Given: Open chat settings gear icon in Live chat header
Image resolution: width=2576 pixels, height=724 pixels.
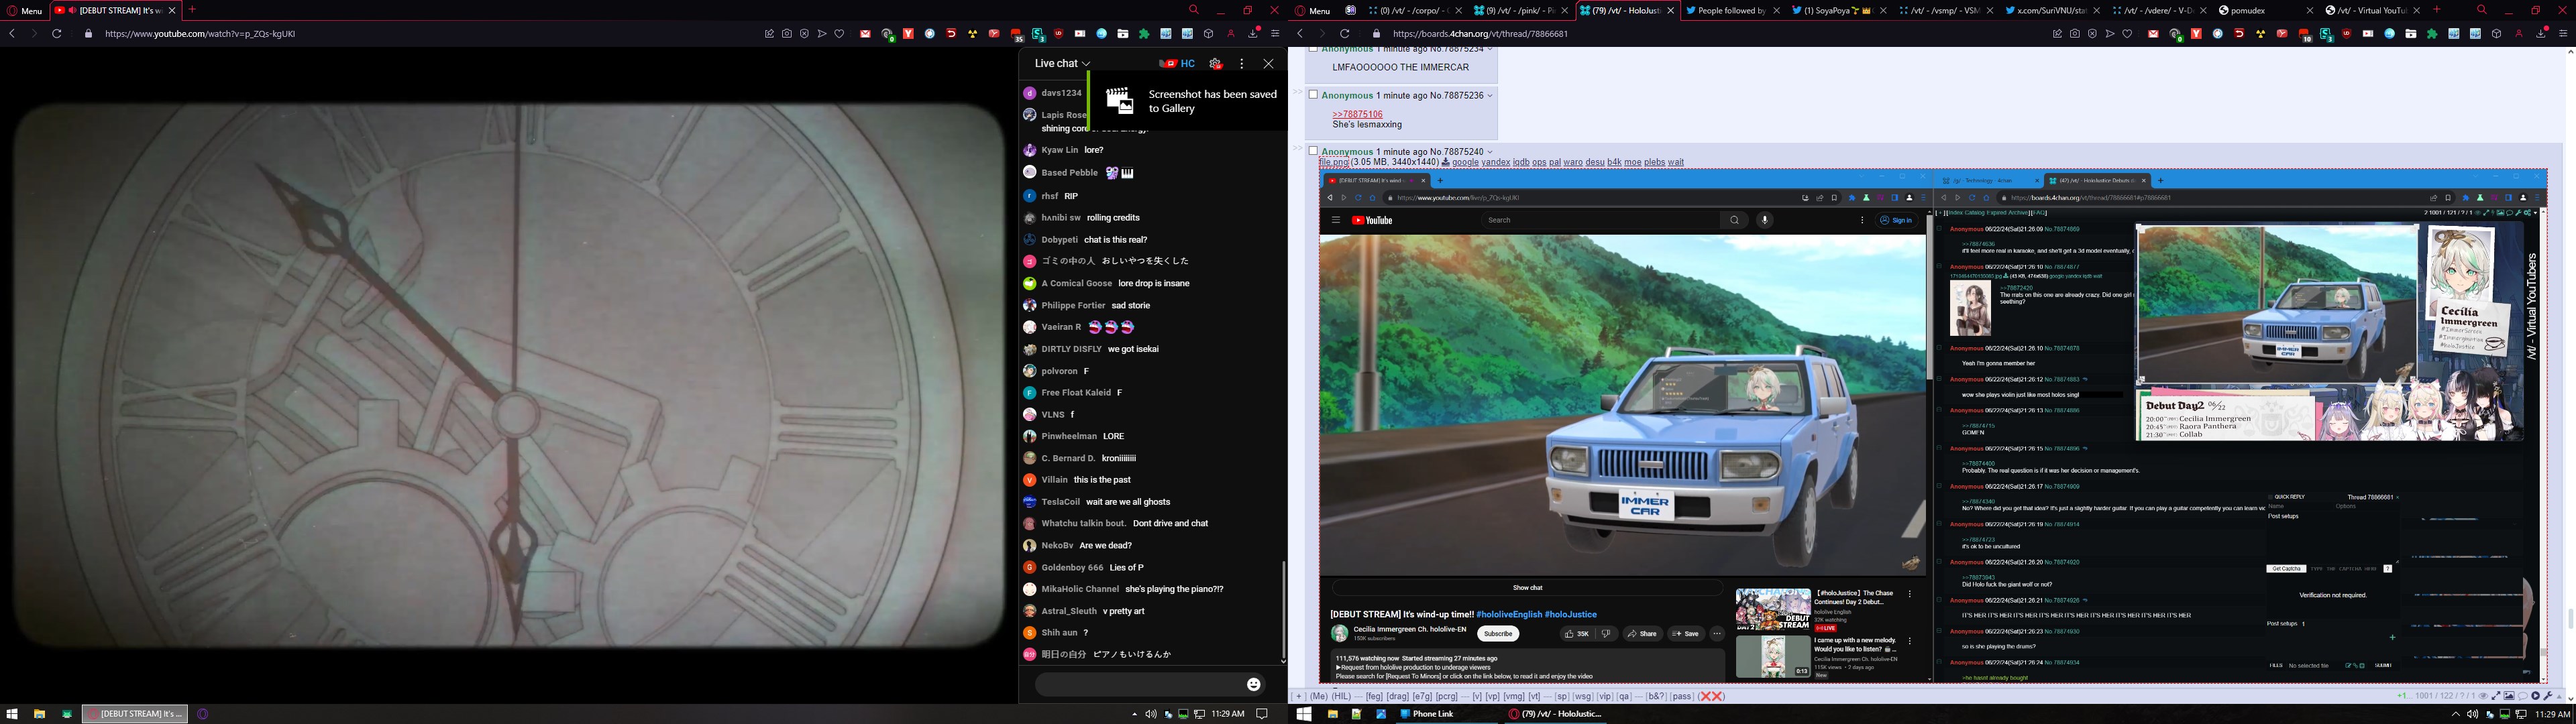Looking at the screenshot, I should pyautogui.click(x=1216, y=63).
